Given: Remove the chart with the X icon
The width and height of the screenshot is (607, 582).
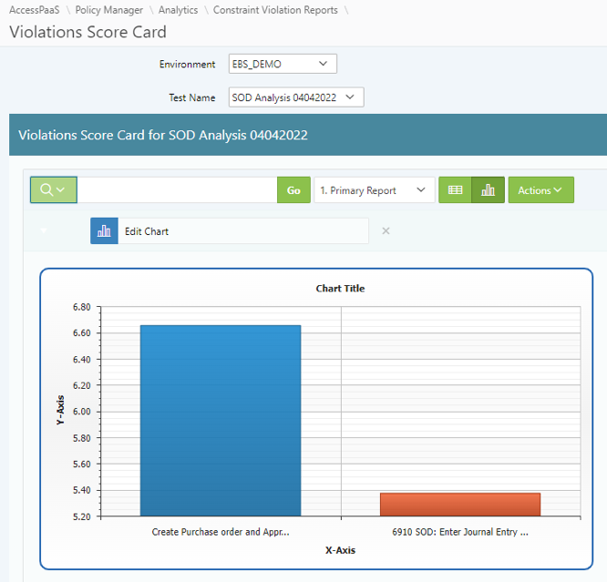Looking at the screenshot, I should tap(386, 231).
